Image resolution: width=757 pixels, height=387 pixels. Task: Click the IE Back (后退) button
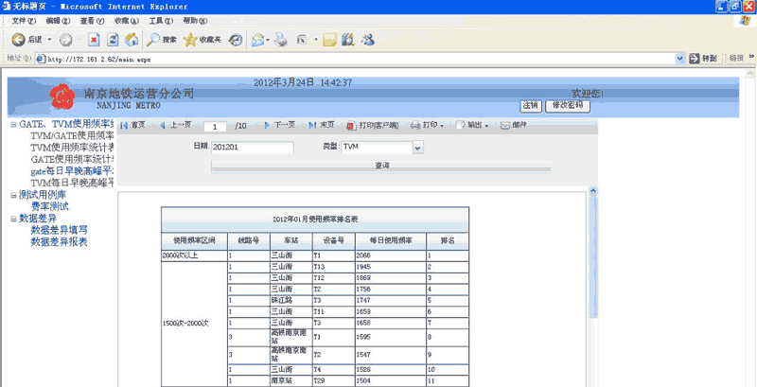tap(27, 40)
